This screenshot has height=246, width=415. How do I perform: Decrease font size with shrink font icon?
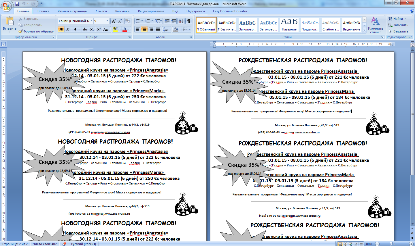click(120, 21)
